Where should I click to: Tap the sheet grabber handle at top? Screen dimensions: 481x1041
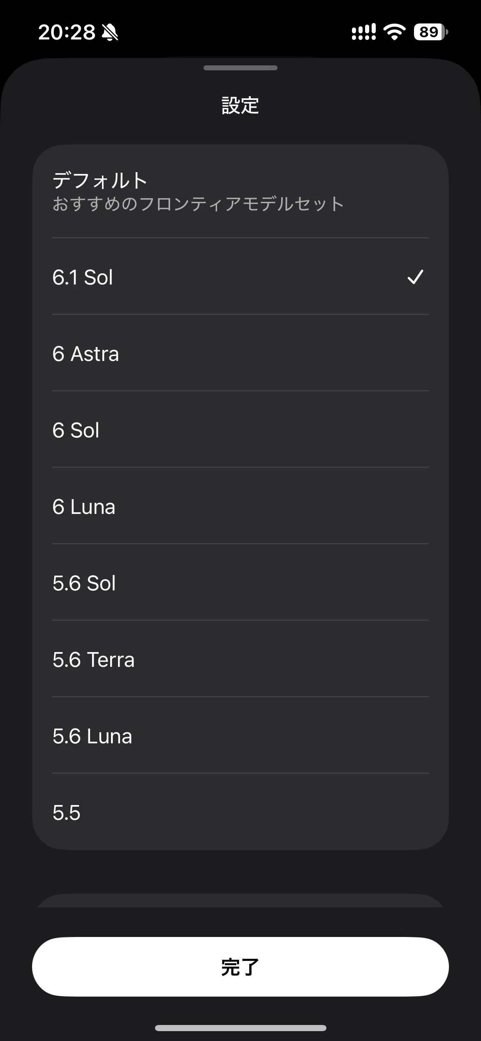pos(240,68)
